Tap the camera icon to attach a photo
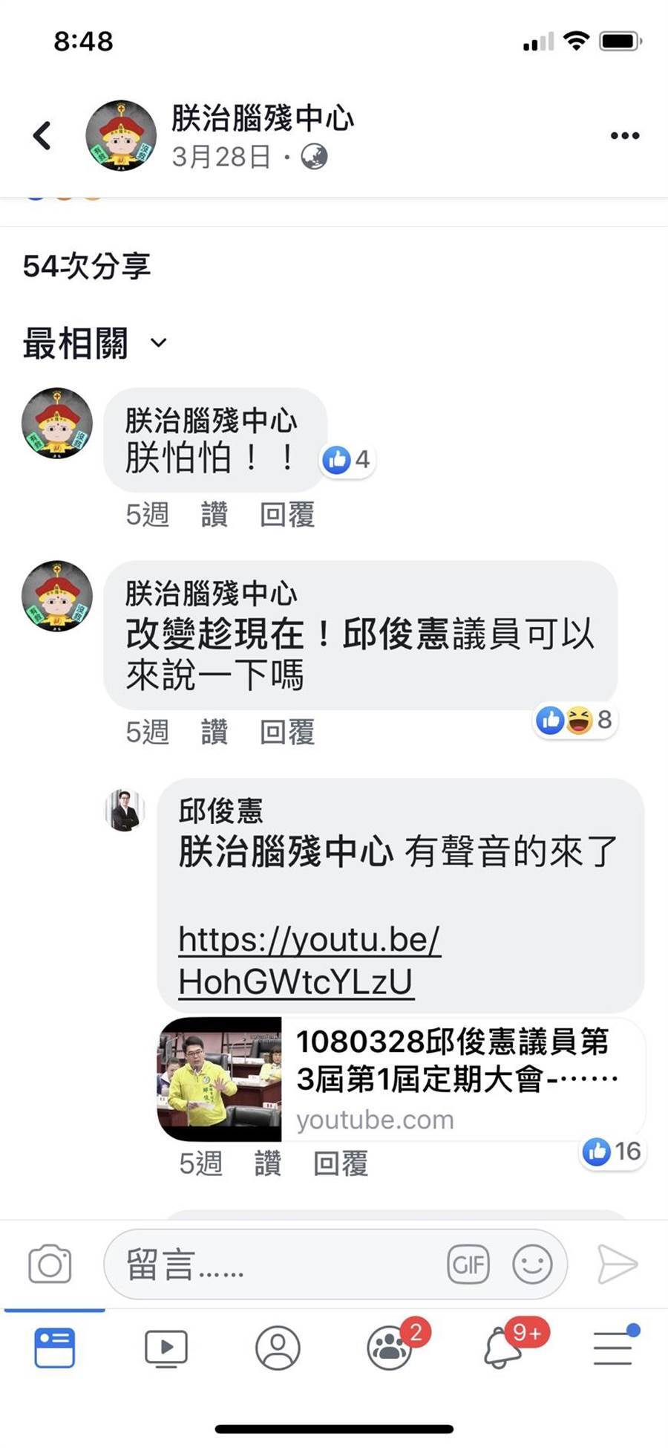668x1448 pixels. click(50, 1264)
